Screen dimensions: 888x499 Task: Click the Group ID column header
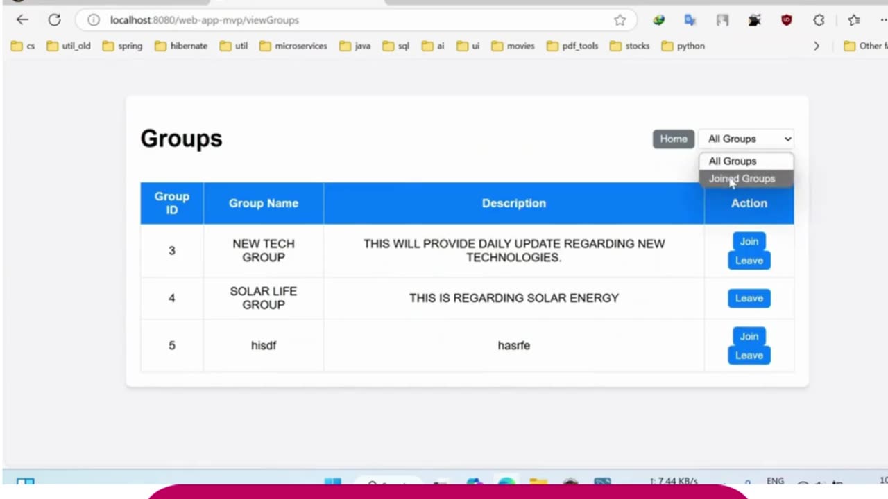(x=172, y=203)
